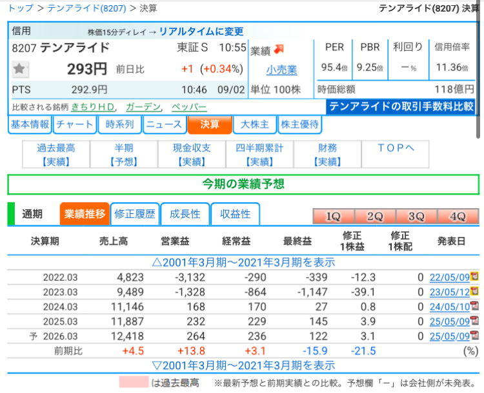484x393 pixels.
Task: Open PDF icon in the 2025.03 row
Action: point(474,320)
